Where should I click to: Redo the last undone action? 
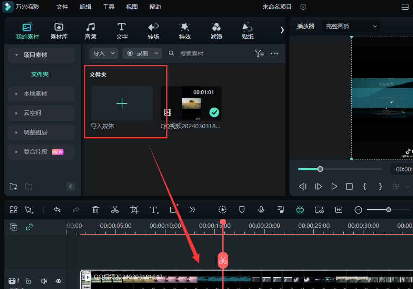point(76,210)
